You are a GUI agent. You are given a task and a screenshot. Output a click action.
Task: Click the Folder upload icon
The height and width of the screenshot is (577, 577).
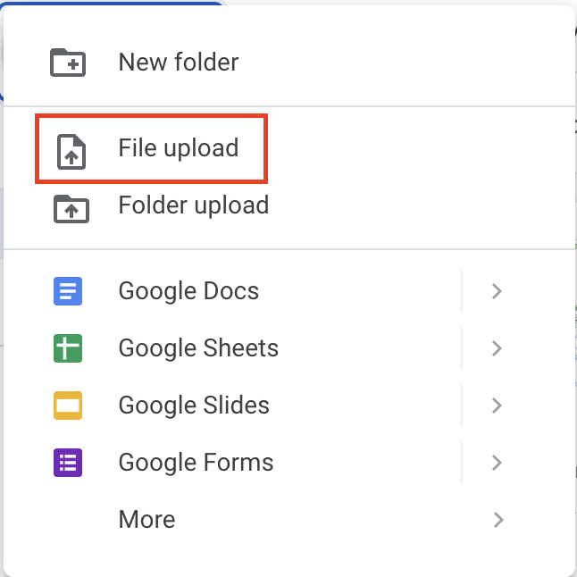tap(71, 209)
